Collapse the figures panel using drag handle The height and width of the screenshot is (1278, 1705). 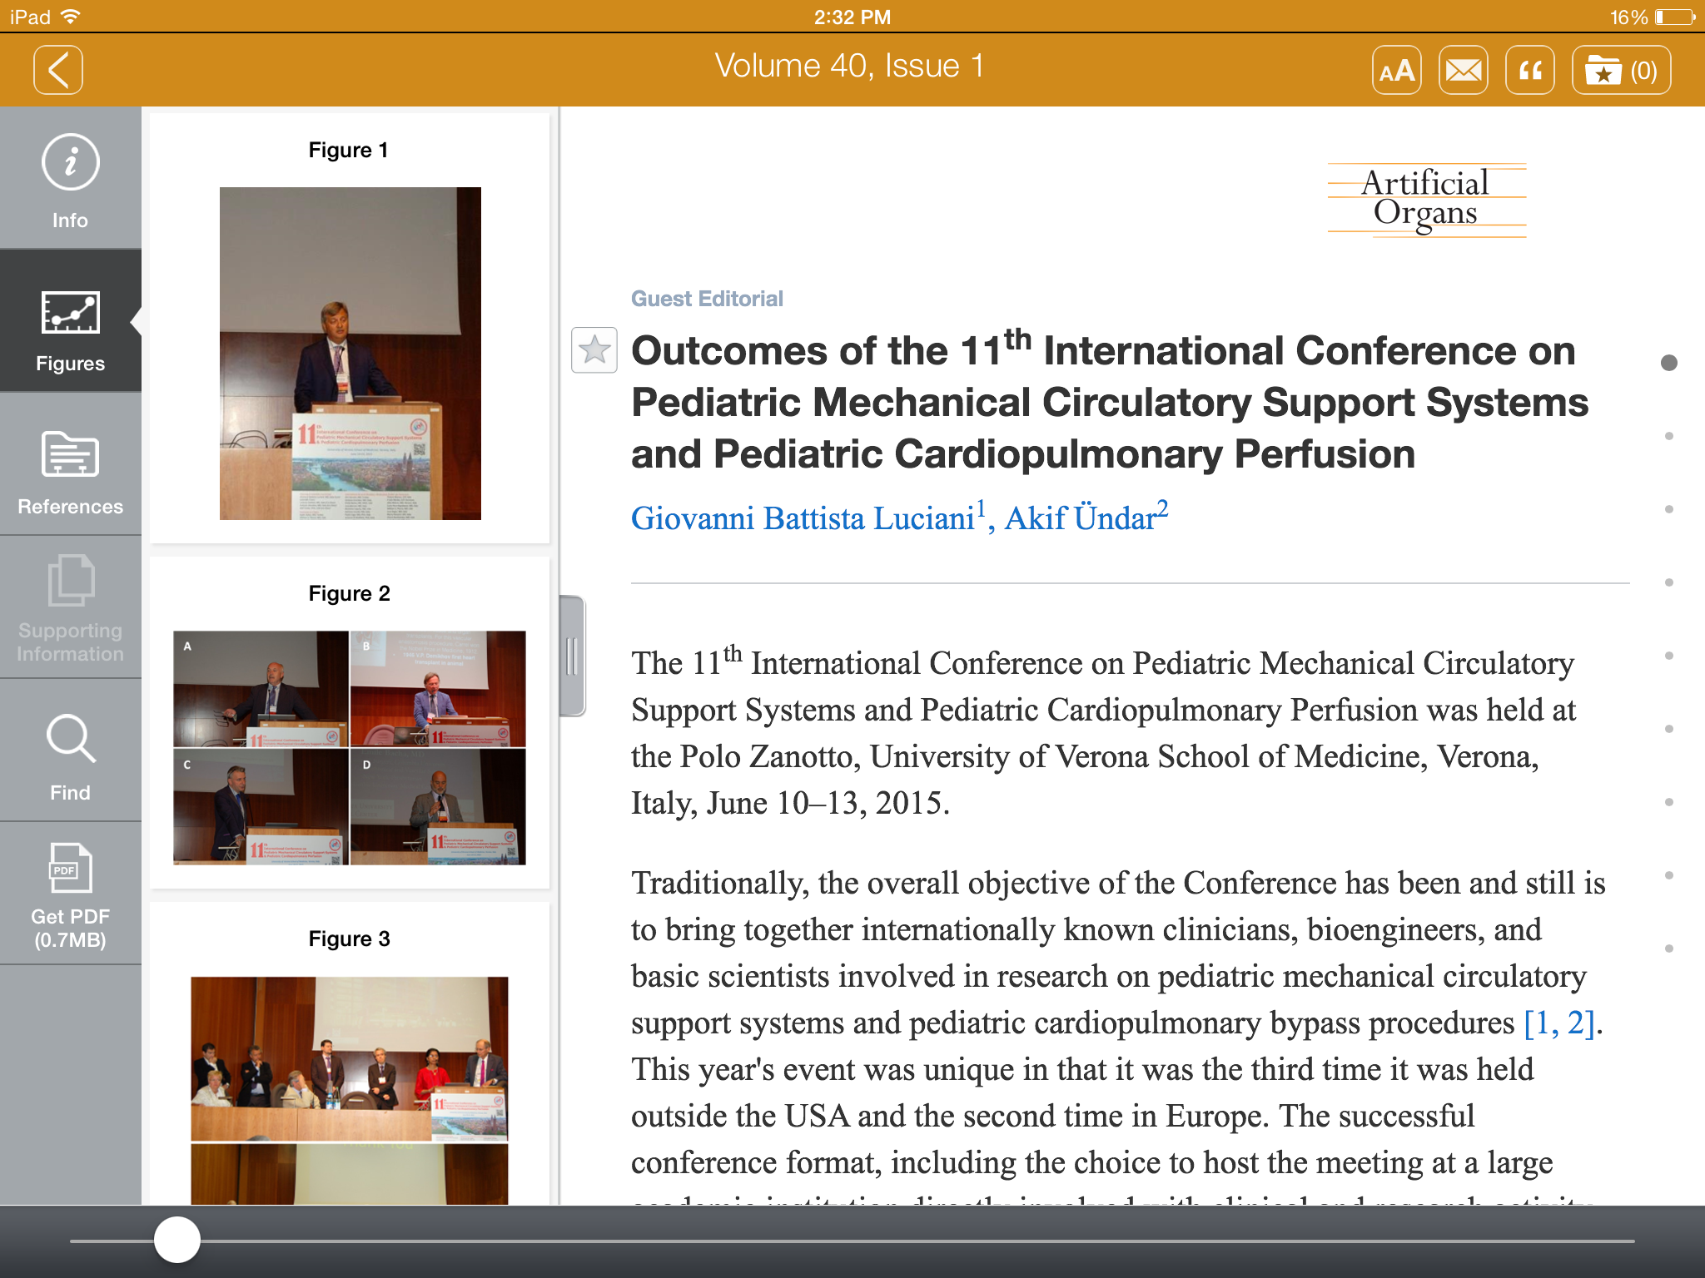[572, 656]
